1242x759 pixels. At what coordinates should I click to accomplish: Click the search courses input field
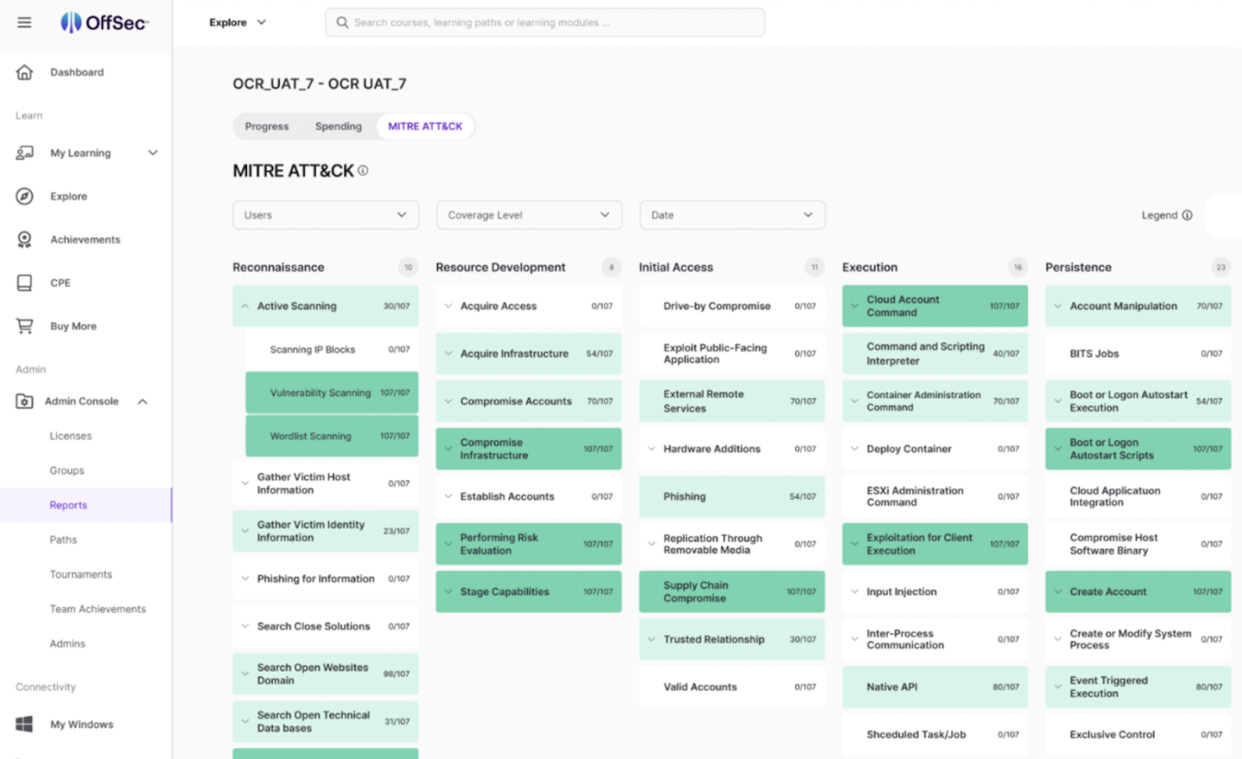(545, 23)
